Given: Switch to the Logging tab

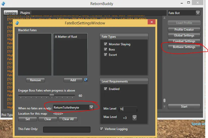Looking at the screenshot, I should click(x=11, y=13).
